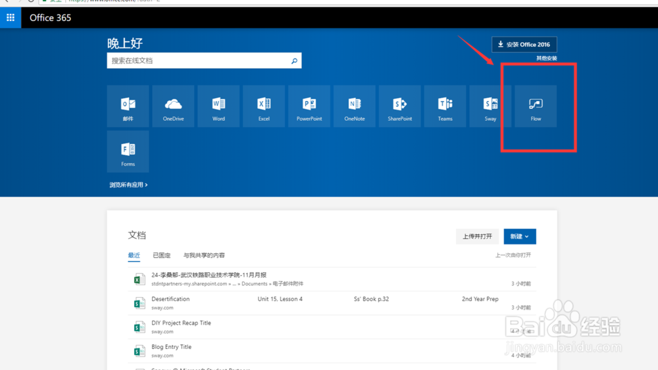Switch to the 与我共享的内容 tab
The height and width of the screenshot is (370, 658).
[204, 255]
